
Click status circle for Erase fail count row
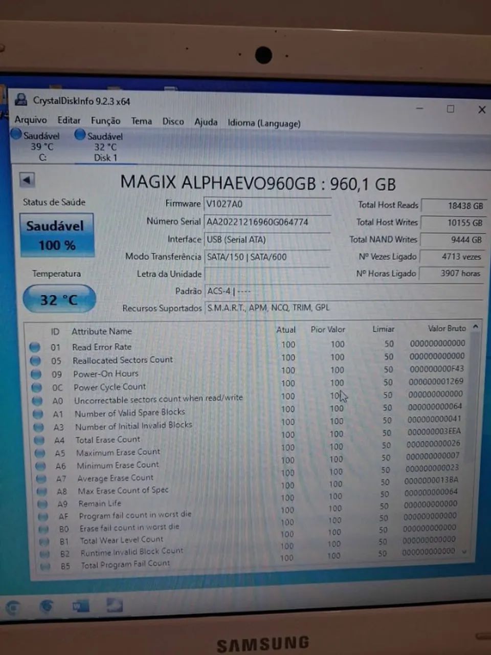[44, 529]
